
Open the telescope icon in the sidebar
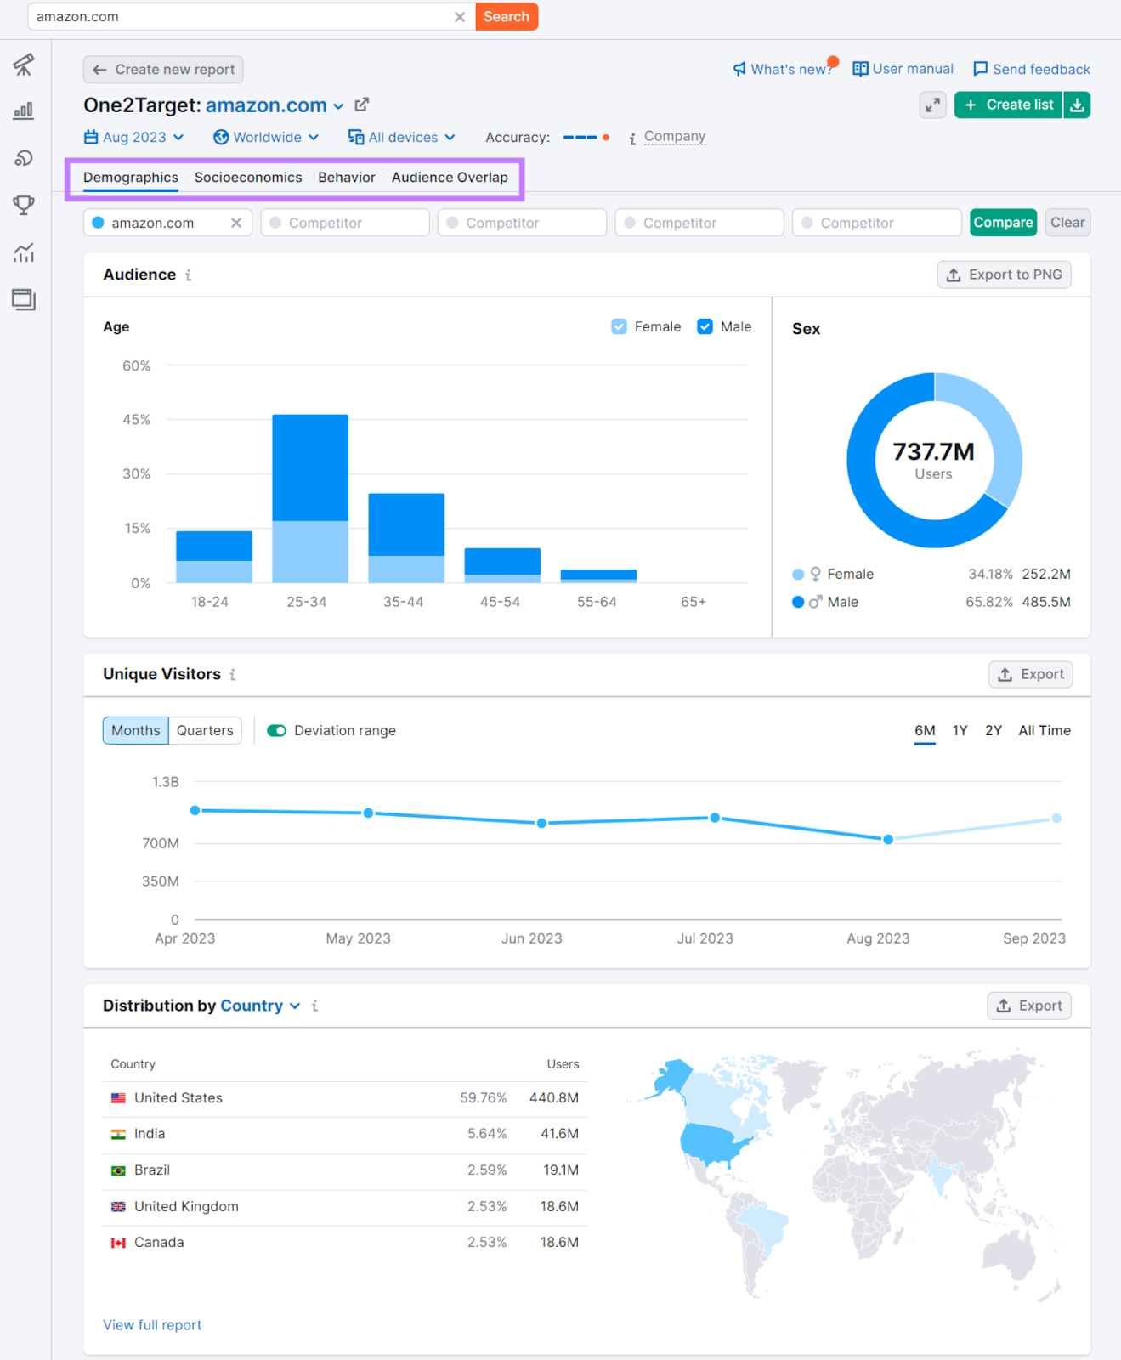pyautogui.click(x=24, y=65)
